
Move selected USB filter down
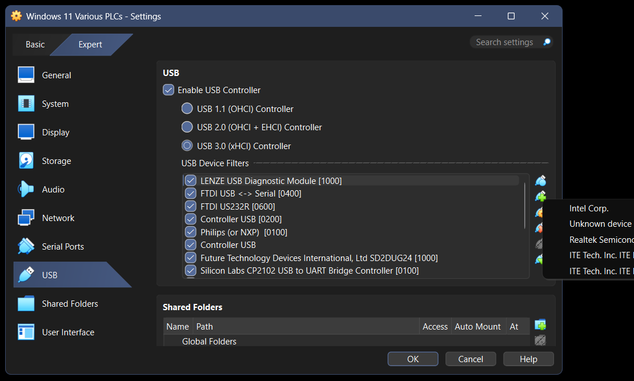pos(539,259)
